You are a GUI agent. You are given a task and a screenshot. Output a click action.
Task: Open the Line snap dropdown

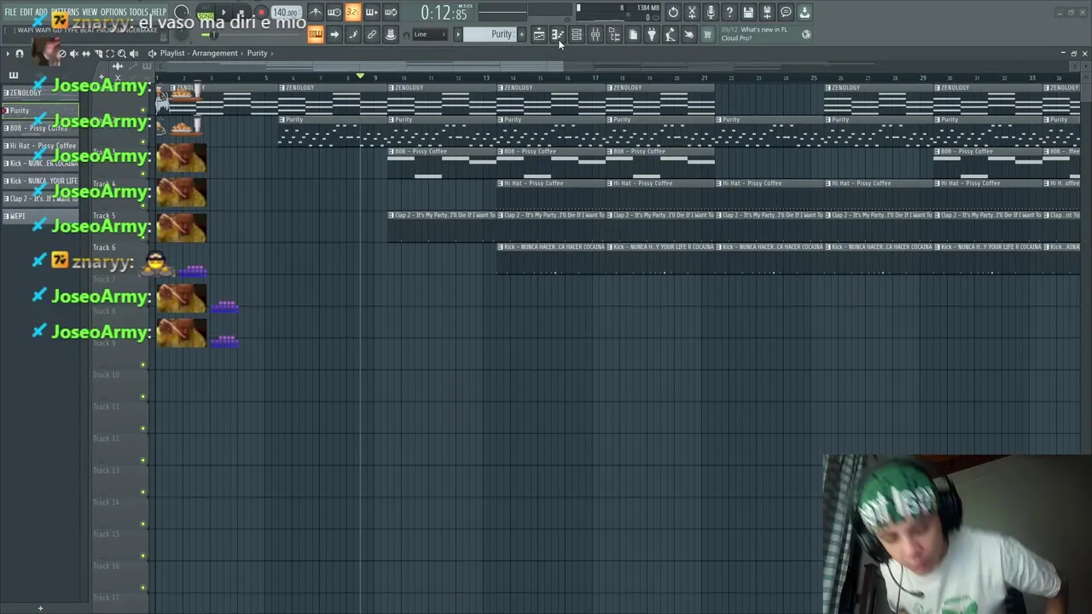[431, 34]
